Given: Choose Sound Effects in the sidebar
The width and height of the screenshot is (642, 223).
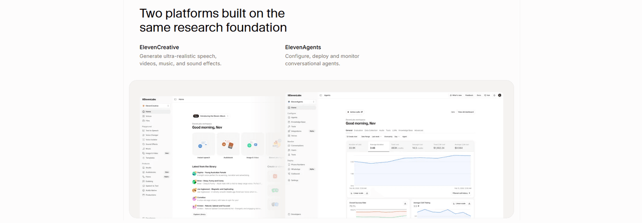Looking at the screenshot, I should tap(156, 144).
